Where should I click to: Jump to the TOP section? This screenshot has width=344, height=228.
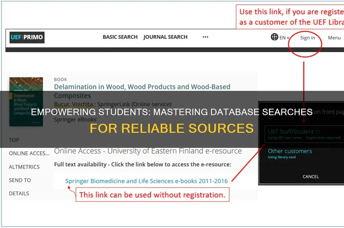(x=14, y=140)
